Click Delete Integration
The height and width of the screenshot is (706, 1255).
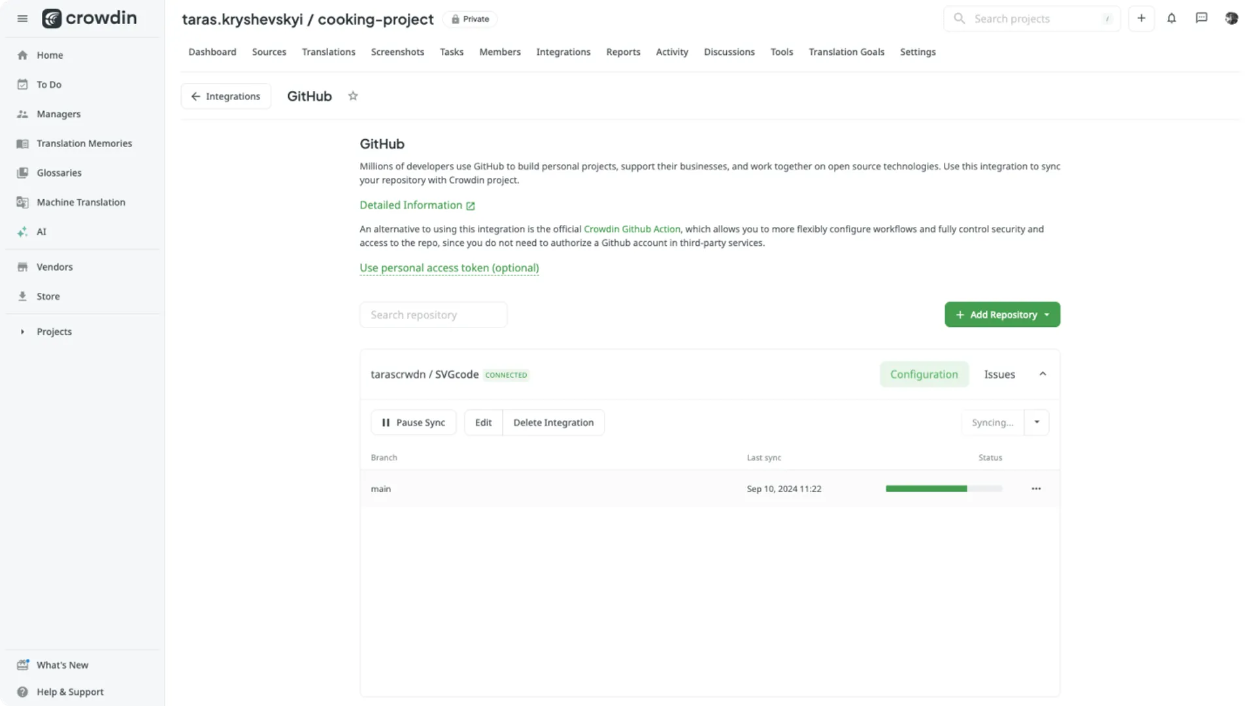tap(554, 422)
